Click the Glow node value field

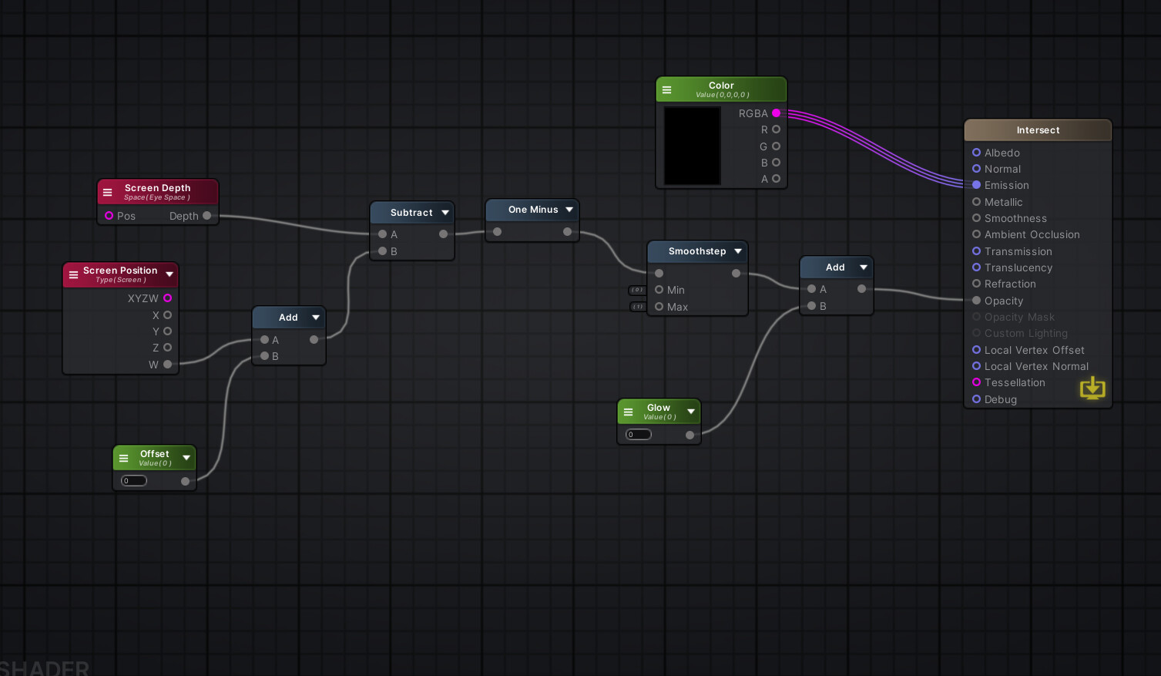click(x=639, y=435)
